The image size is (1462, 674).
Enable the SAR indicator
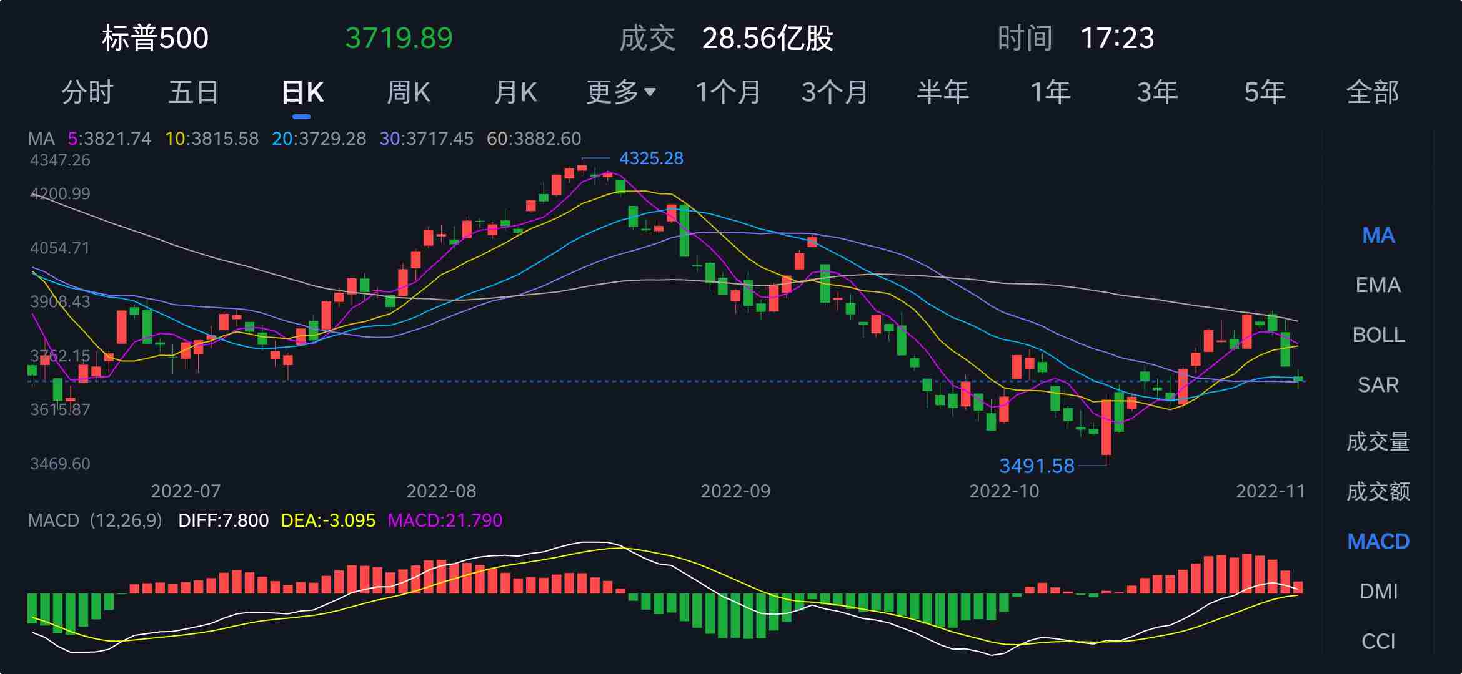coord(1378,385)
